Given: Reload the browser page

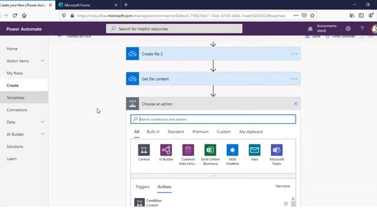Looking at the screenshot, I should (x=15, y=16).
